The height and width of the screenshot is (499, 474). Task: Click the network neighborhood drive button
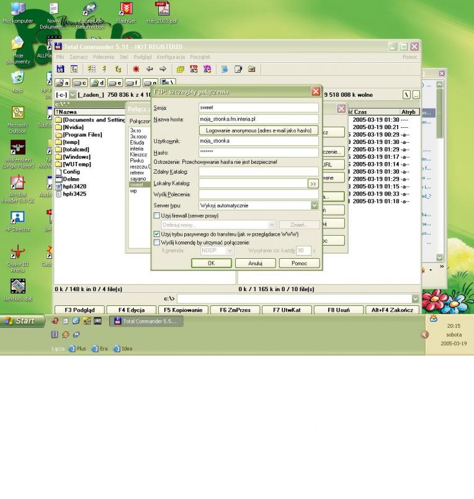click(168, 83)
